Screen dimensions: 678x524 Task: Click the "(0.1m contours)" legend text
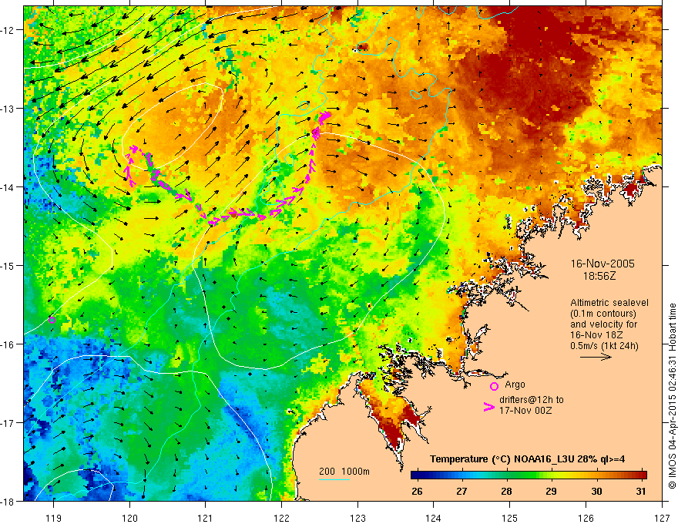click(x=602, y=314)
